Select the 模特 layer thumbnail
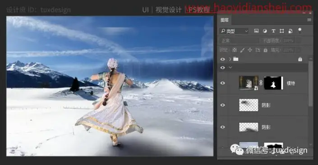The image size is (318, 165). tap(249, 83)
